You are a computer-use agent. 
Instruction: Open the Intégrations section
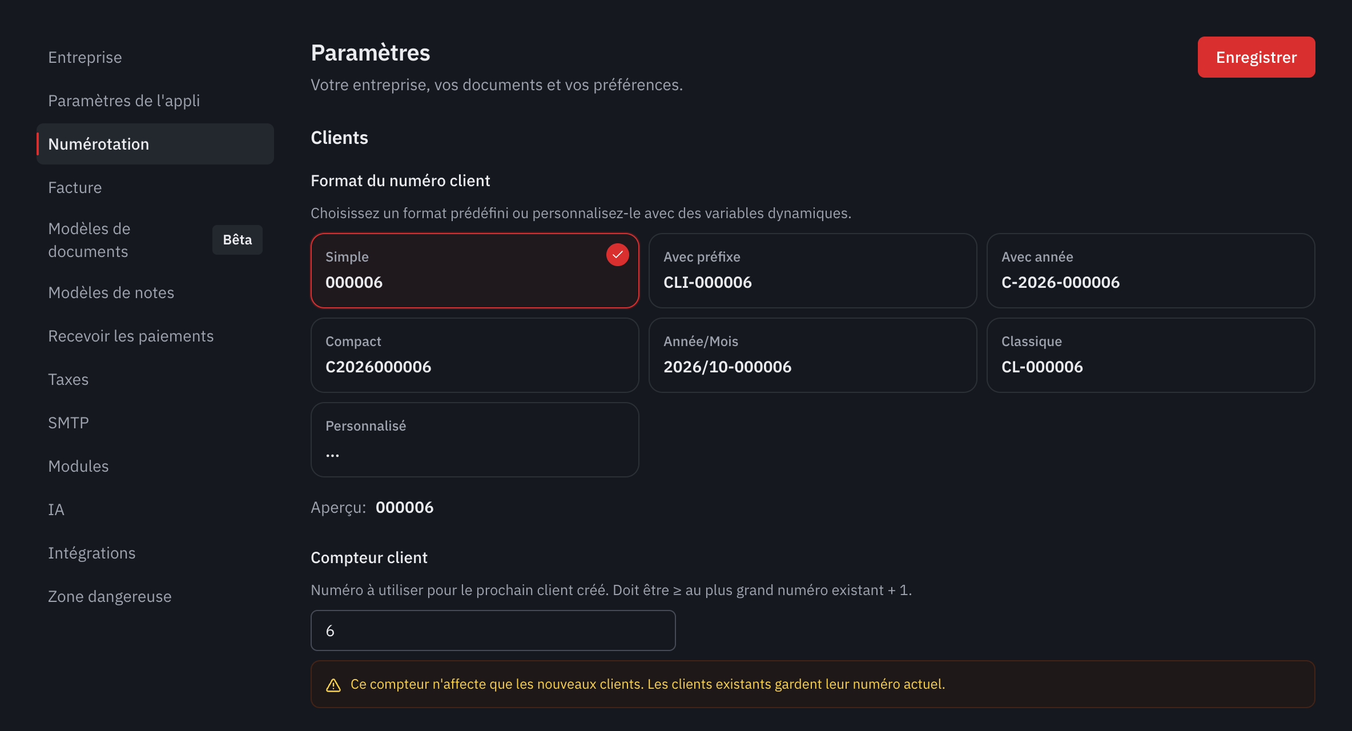155,553
